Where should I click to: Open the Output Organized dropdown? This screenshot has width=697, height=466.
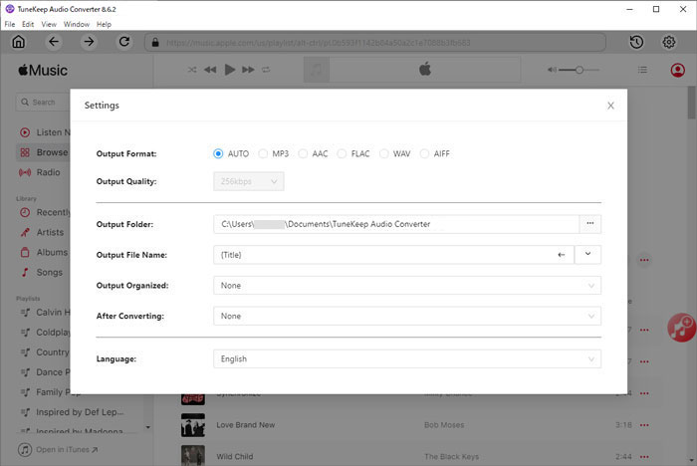[x=407, y=286]
